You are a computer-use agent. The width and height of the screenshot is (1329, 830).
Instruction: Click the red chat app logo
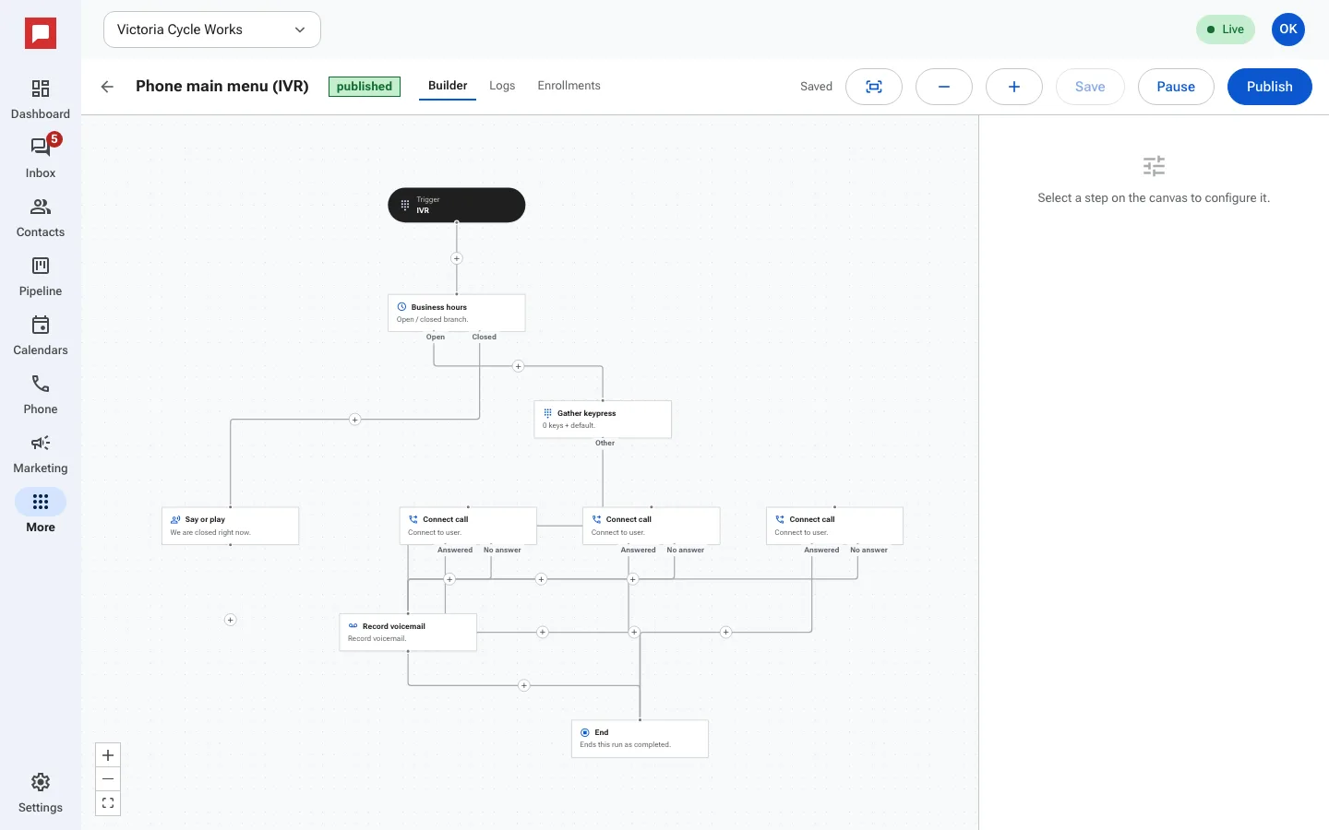tap(41, 34)
